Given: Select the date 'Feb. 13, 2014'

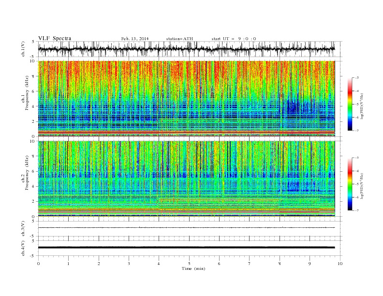Looking at the screenshot, I should [x=135, y=39].
